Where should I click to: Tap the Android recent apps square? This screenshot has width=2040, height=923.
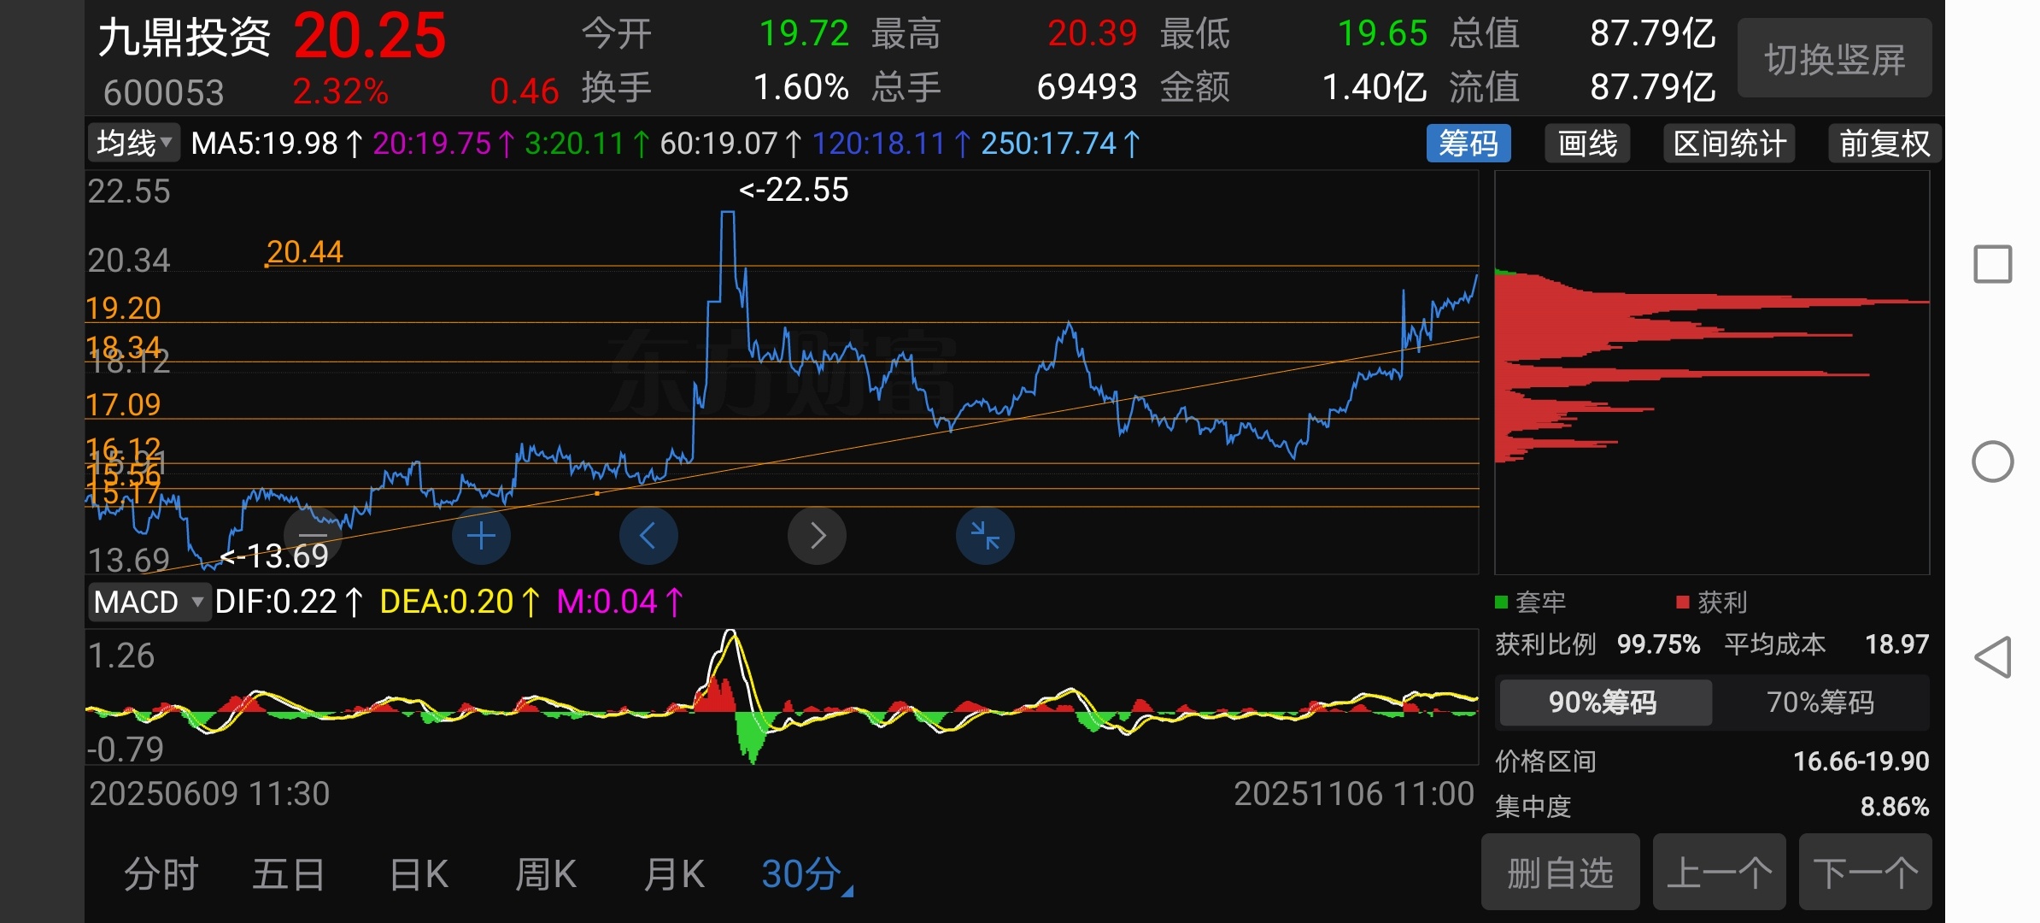click(1992, 264)
